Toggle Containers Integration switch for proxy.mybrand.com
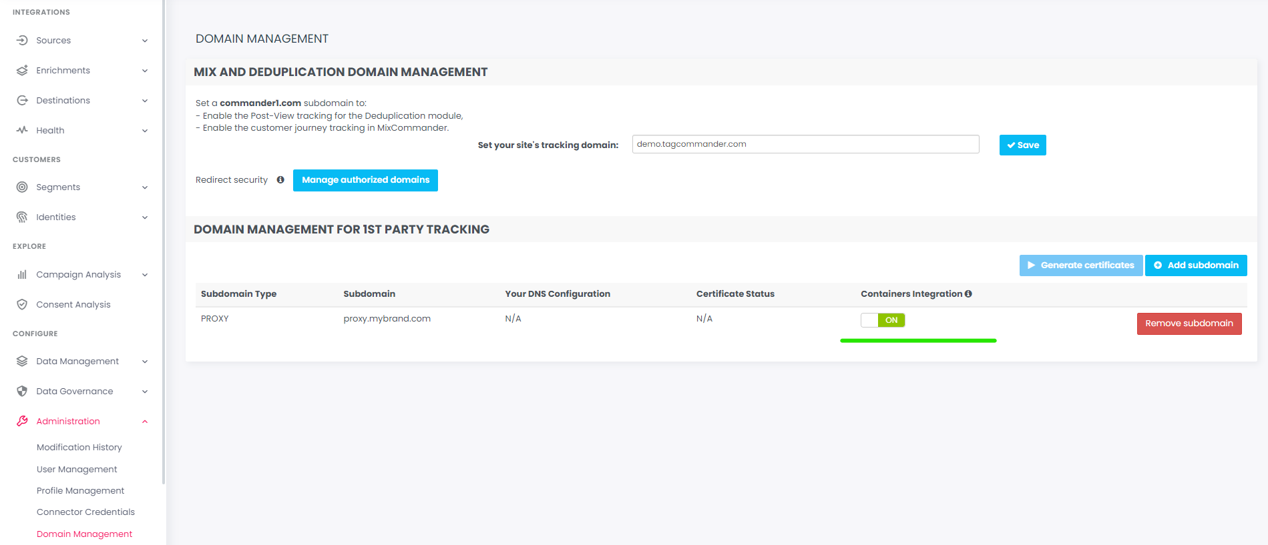Viewport: 1268px width, 545px height. tap(883, 320)
